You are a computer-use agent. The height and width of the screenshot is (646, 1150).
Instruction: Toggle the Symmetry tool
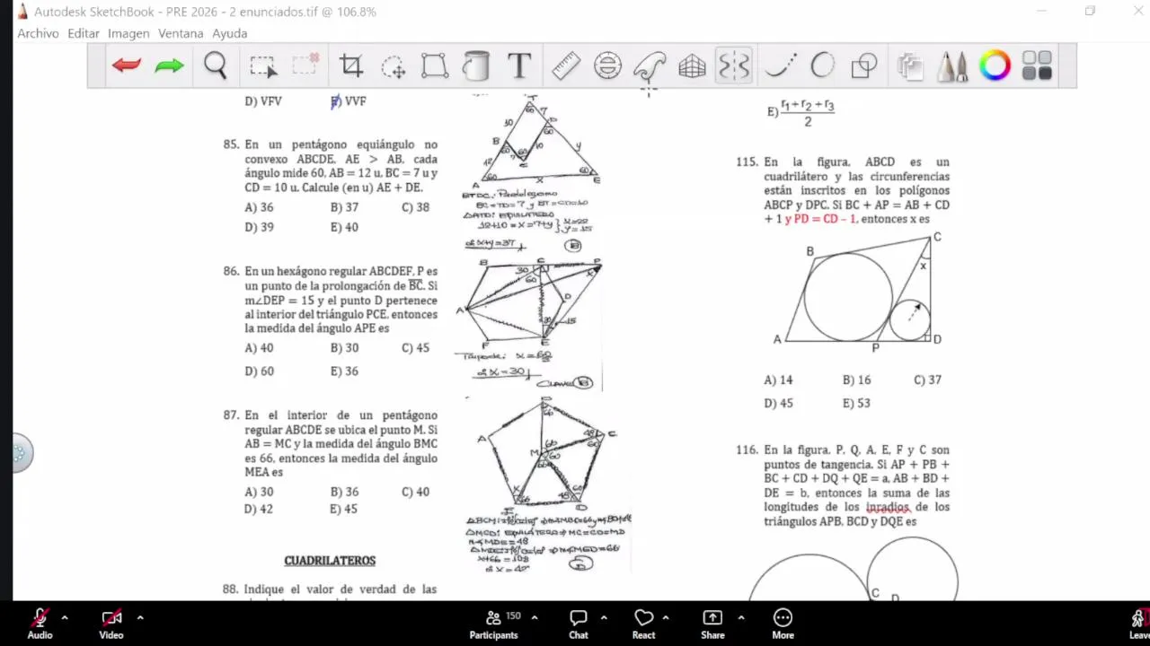pos(734,65)
